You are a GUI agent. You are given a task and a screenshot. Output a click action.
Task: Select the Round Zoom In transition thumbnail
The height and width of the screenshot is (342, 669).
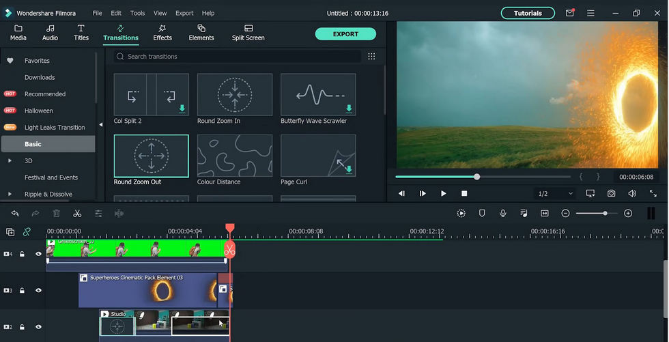tap(234, 94)
